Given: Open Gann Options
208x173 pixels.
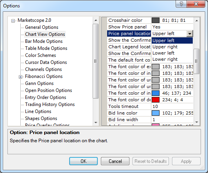Looking at the screenshot, I should 39,83.
